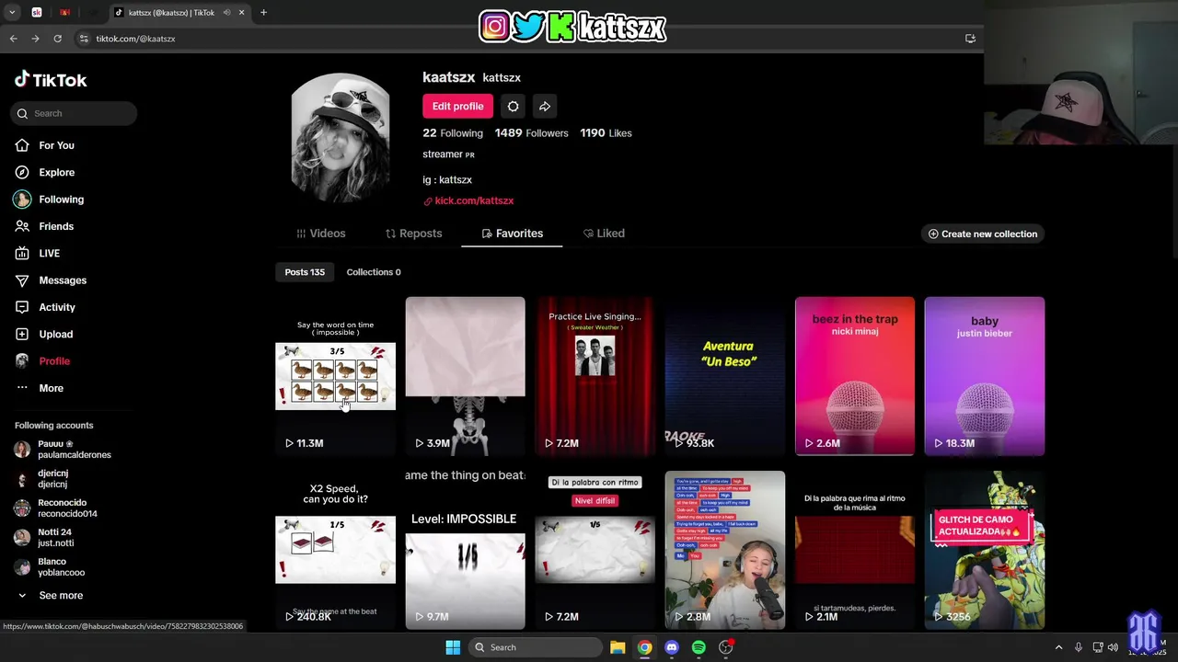
Task: Open the For You home icon
Action: 22,145
